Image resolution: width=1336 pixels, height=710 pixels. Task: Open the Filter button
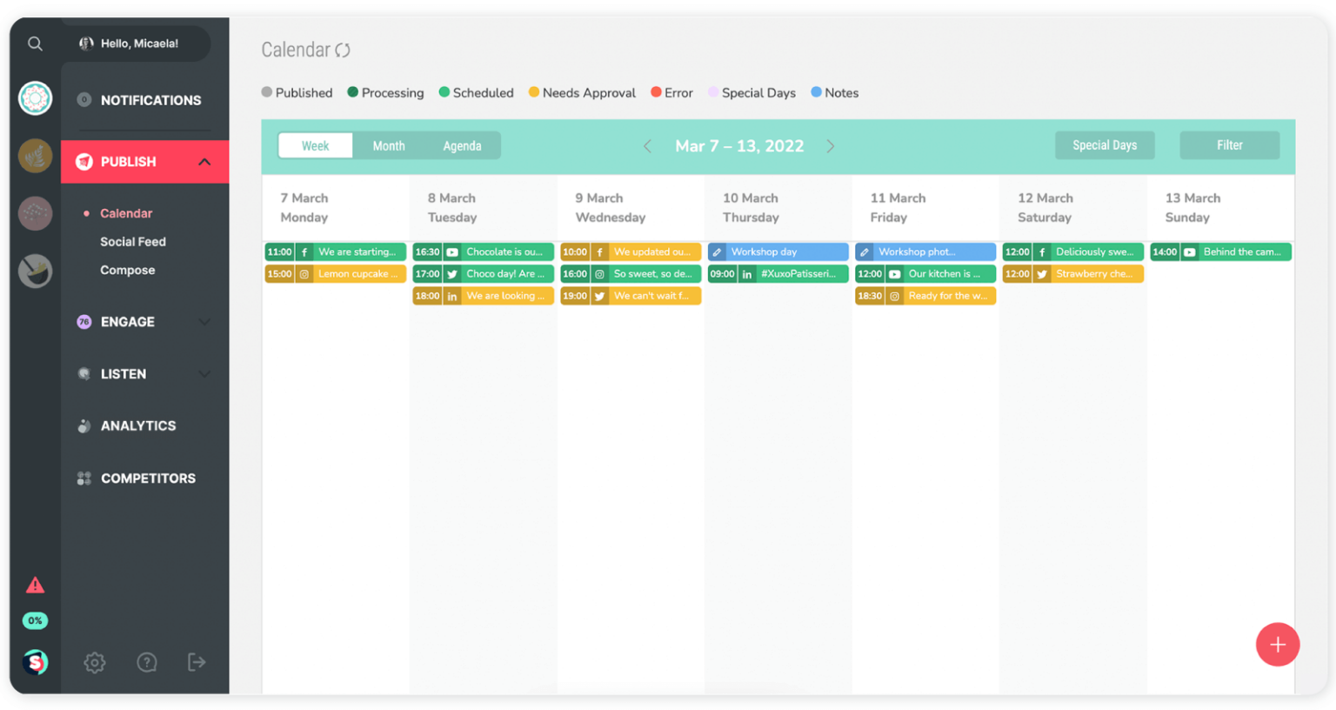point(1229,145)
